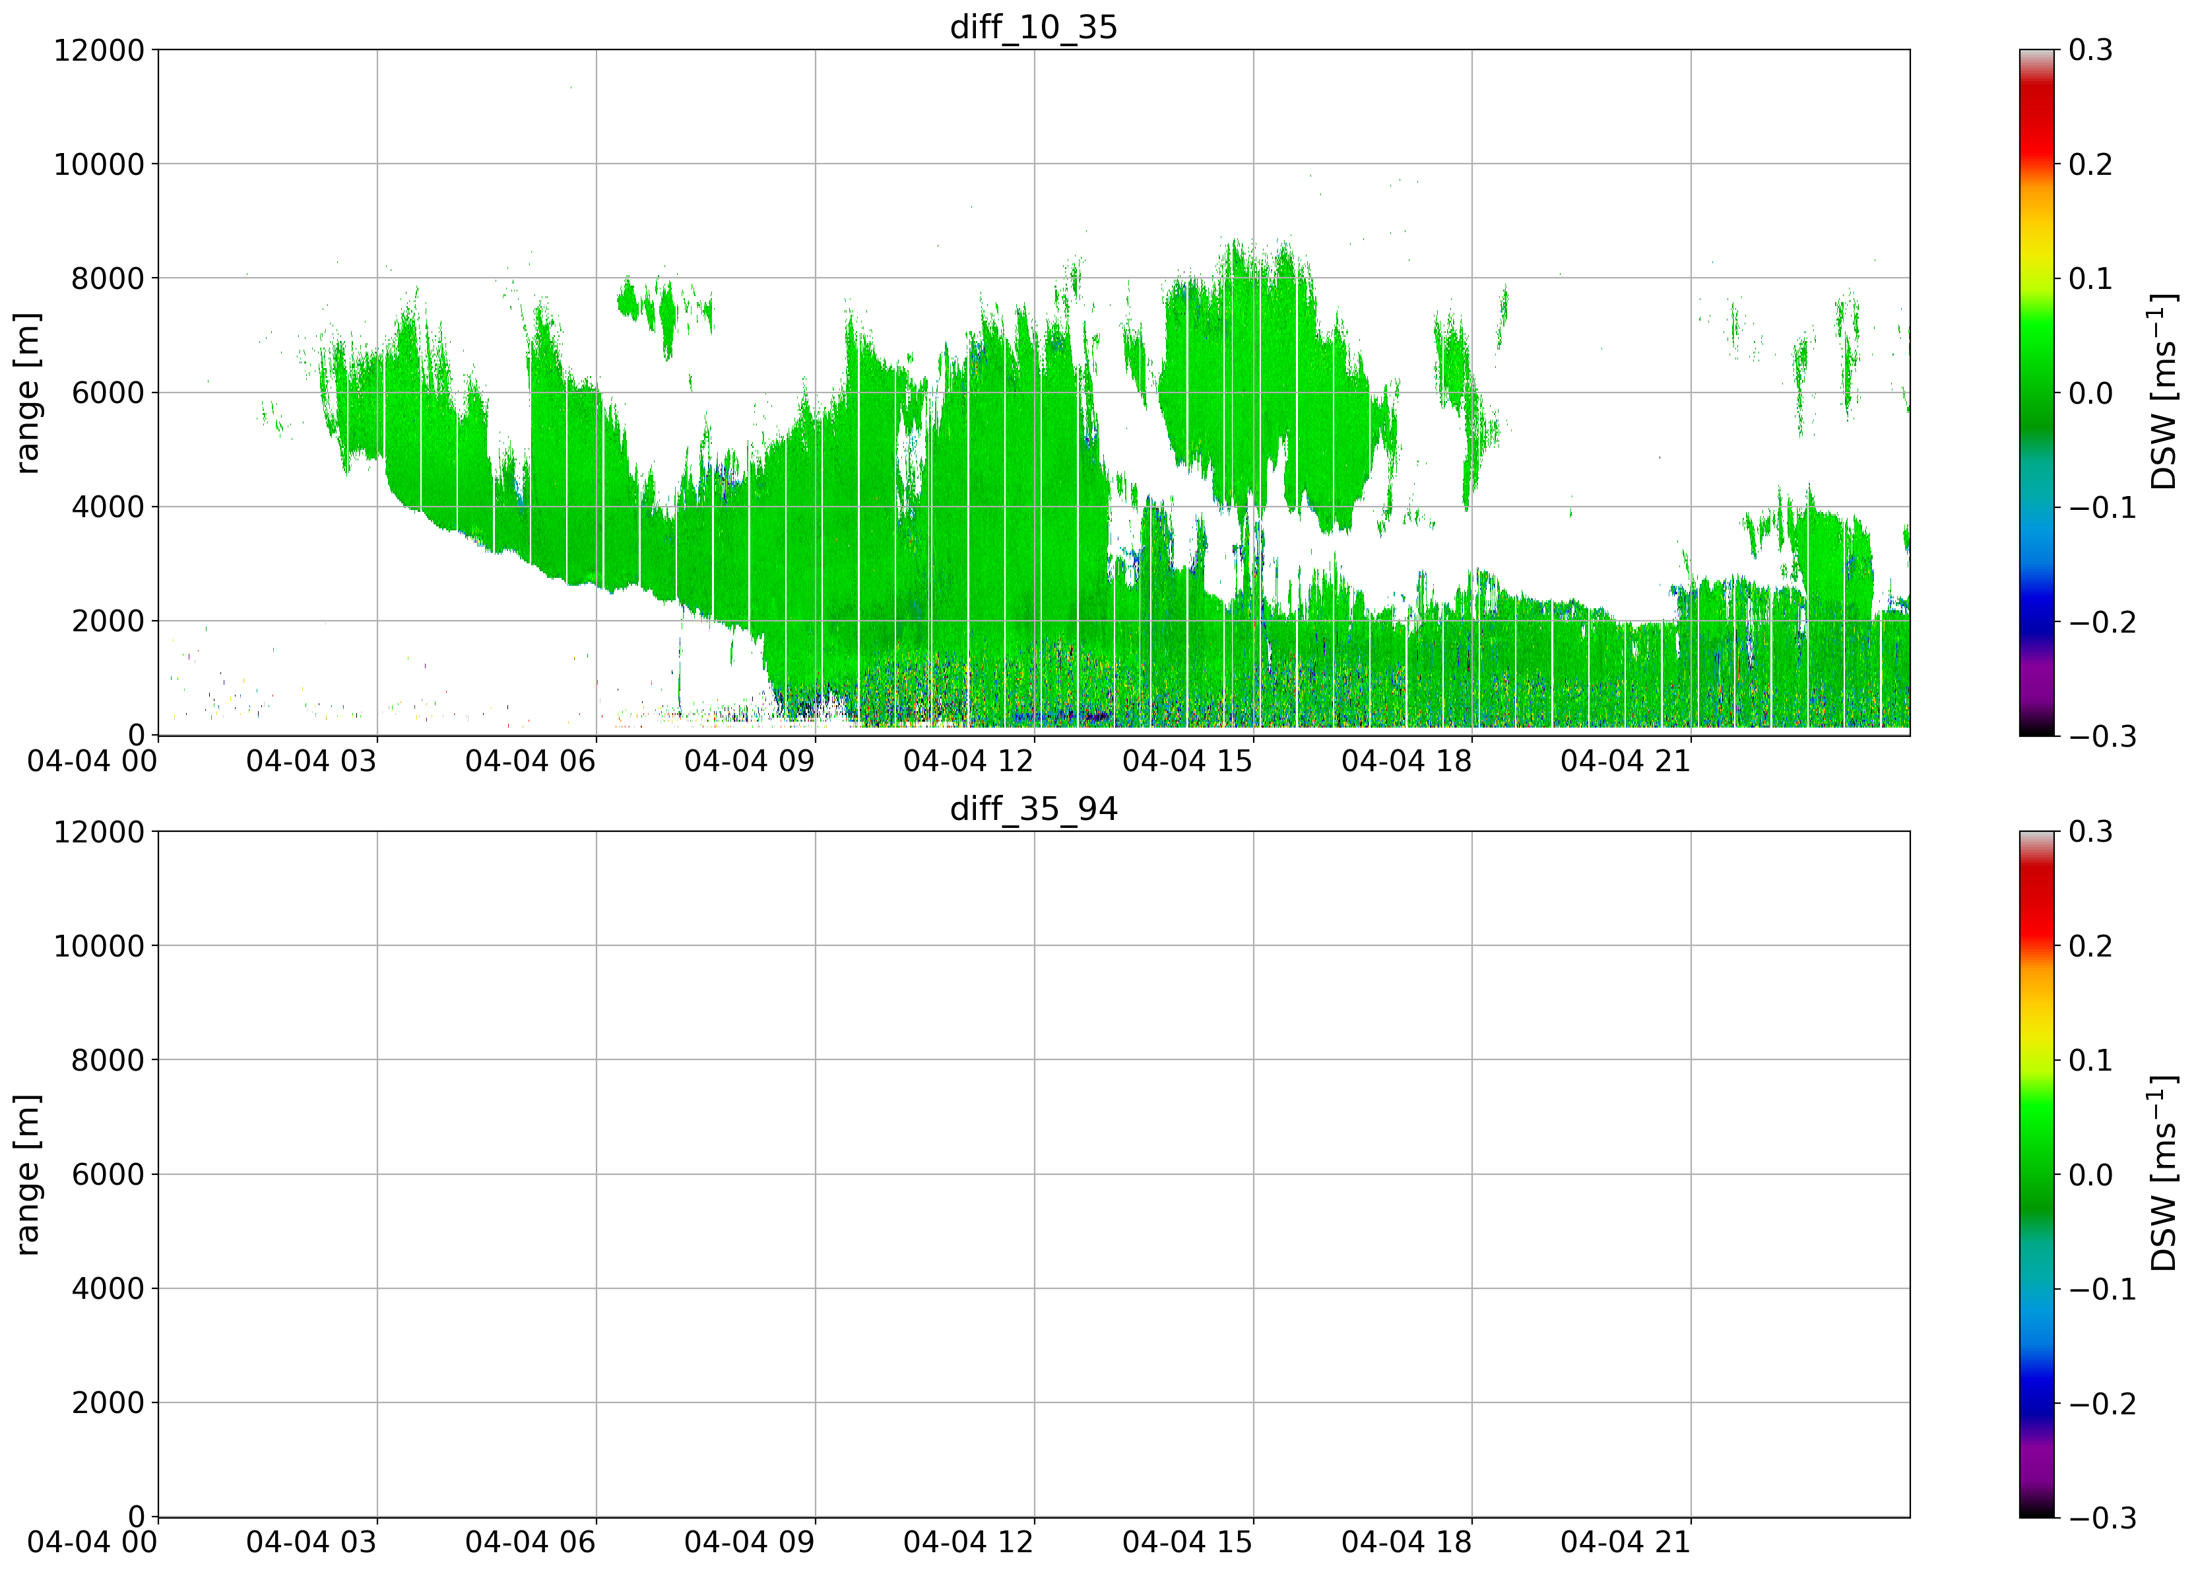Viewport: 2196px width, 1572px height.
Task: Click the 4000 y-axis tick label of diff_10_35
Action: click(108, 507)
